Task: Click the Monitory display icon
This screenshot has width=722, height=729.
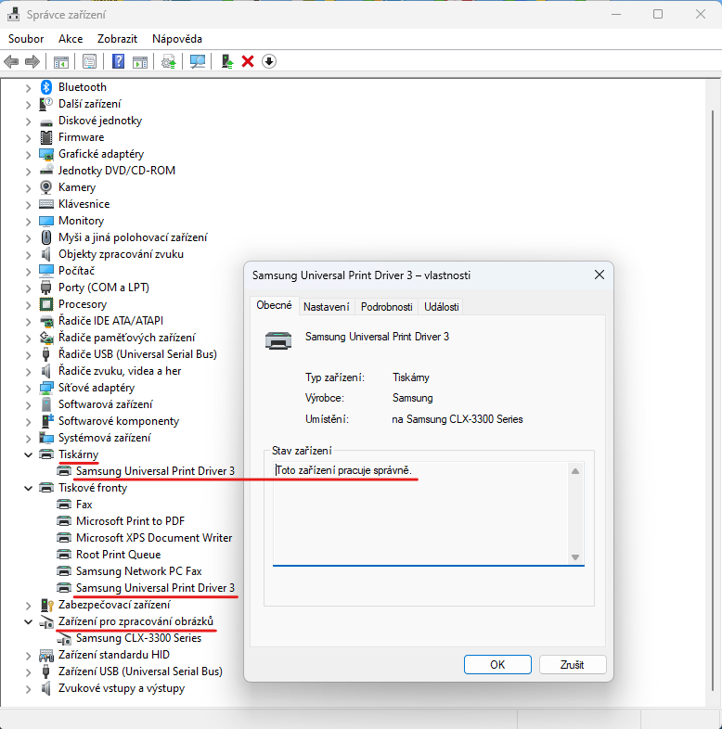Action: 46,221
